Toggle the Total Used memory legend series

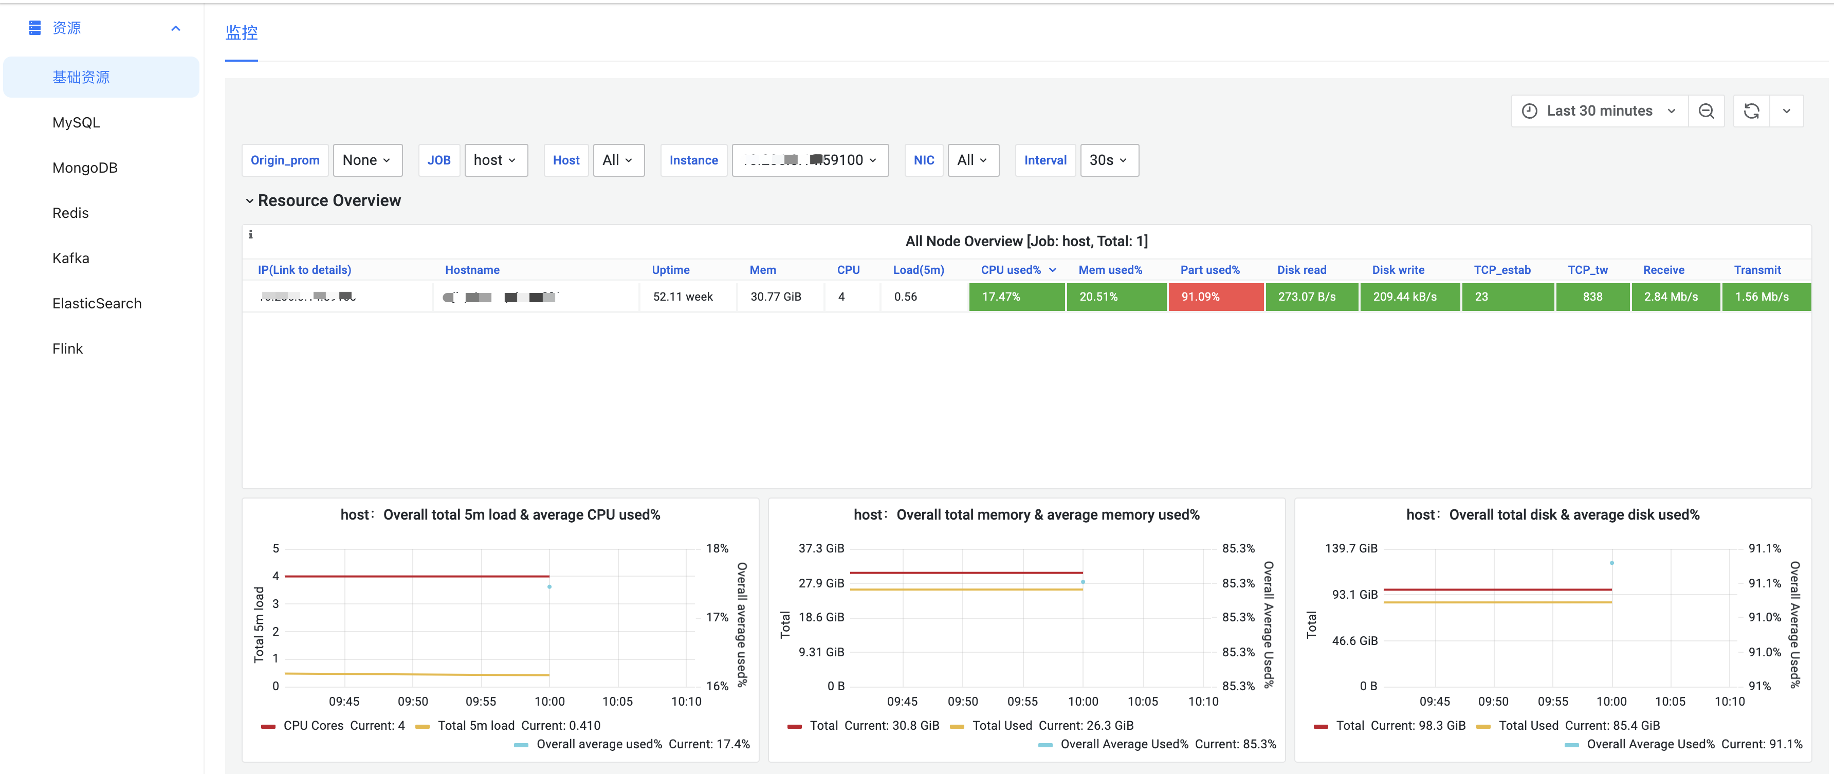[x=1002, y=726]
